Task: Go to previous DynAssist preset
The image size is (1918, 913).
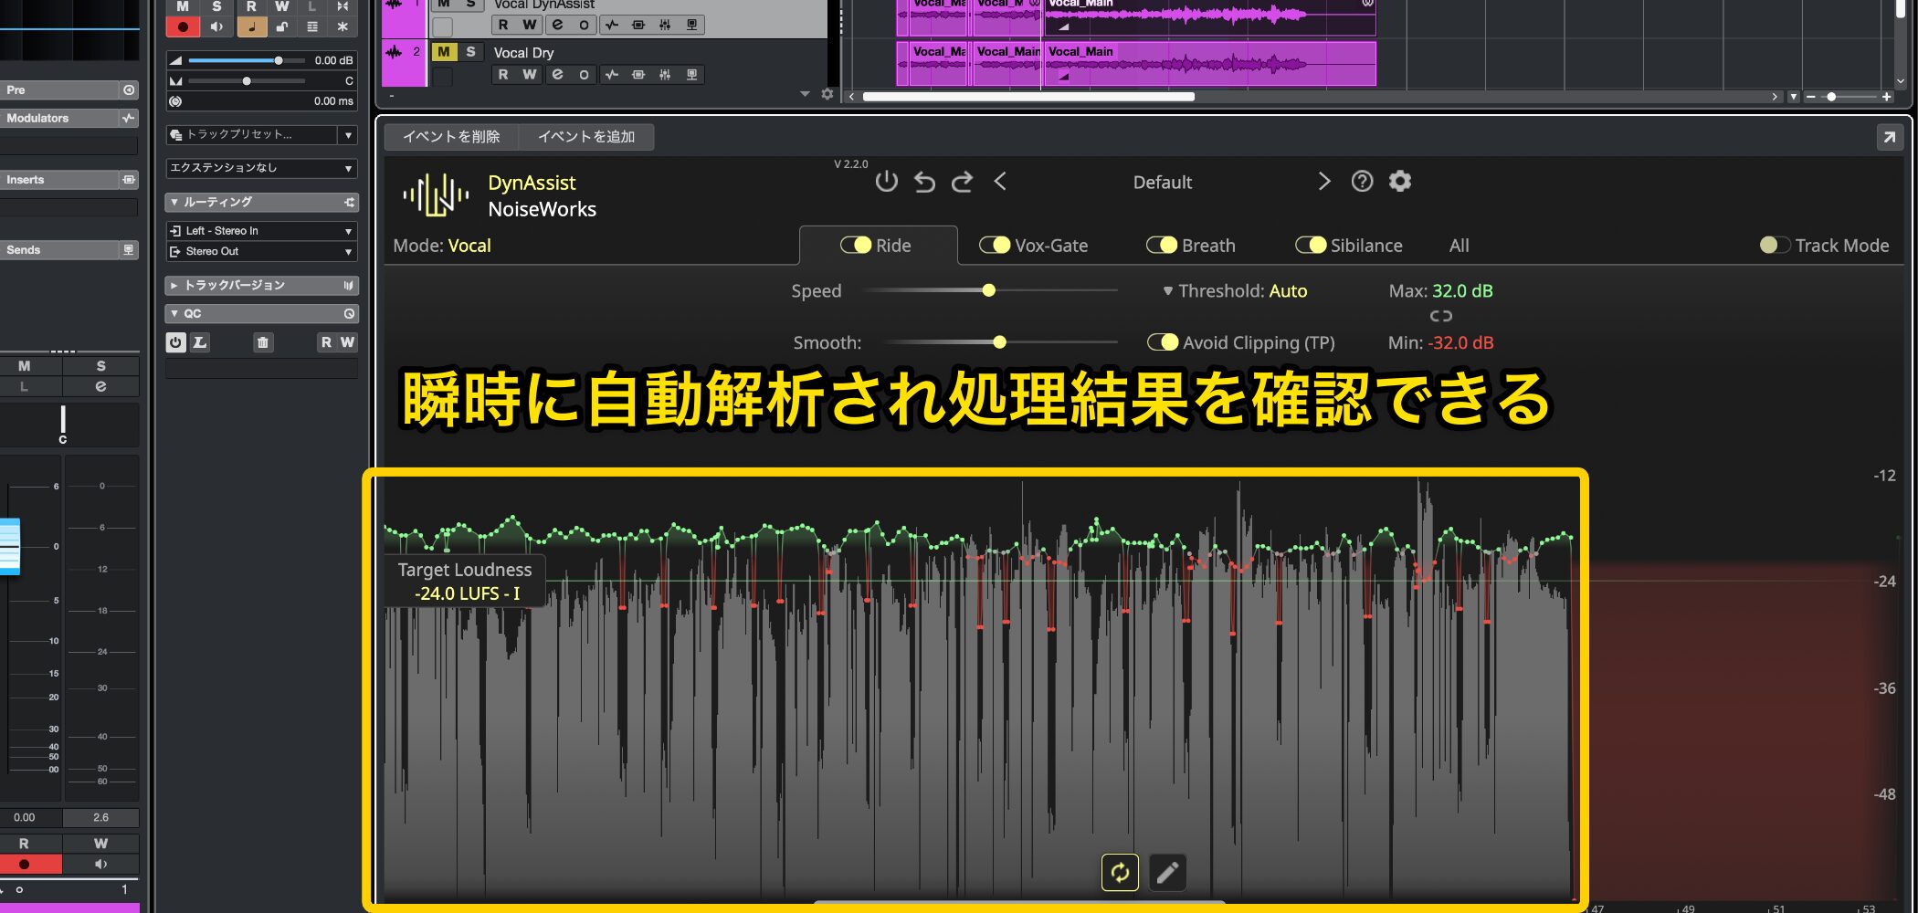Action: pos(1000,182)
